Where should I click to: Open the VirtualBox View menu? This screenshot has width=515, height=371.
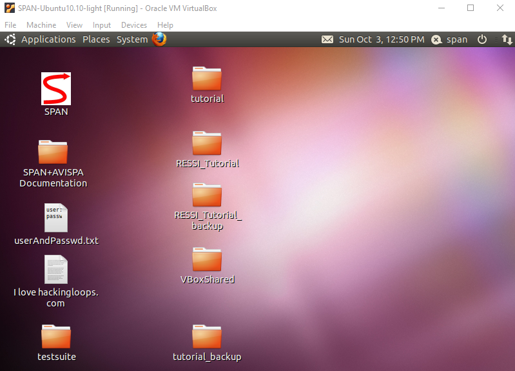(74, 25)
